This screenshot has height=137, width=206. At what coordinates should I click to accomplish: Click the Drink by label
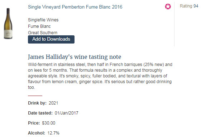(37, 103)
